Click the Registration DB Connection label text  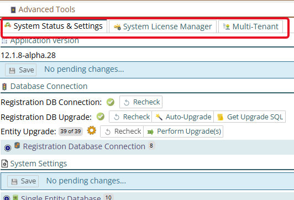(51, 102)
